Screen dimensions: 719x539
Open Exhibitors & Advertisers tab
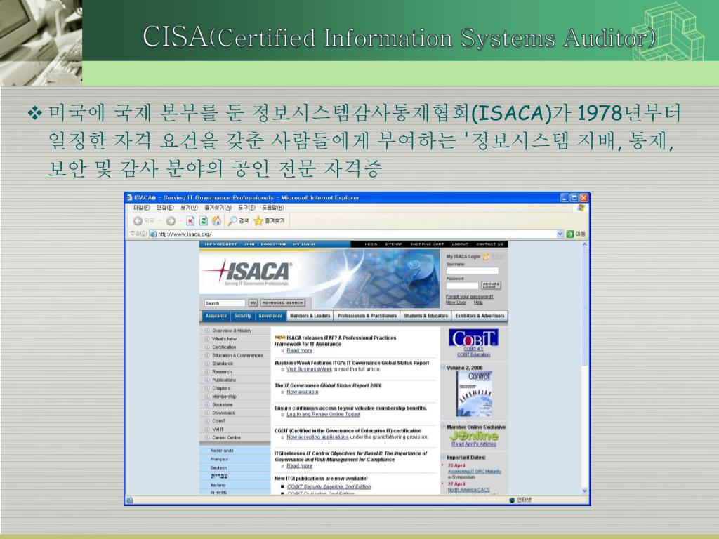tap(480, 316)
